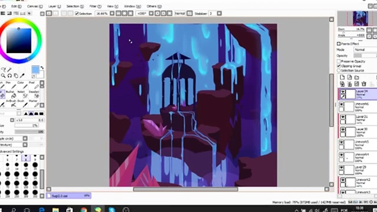Toggle Clipping Group checkbox
Image resolution: width=377 pixels, height=212 pixels.
point(339,66)
